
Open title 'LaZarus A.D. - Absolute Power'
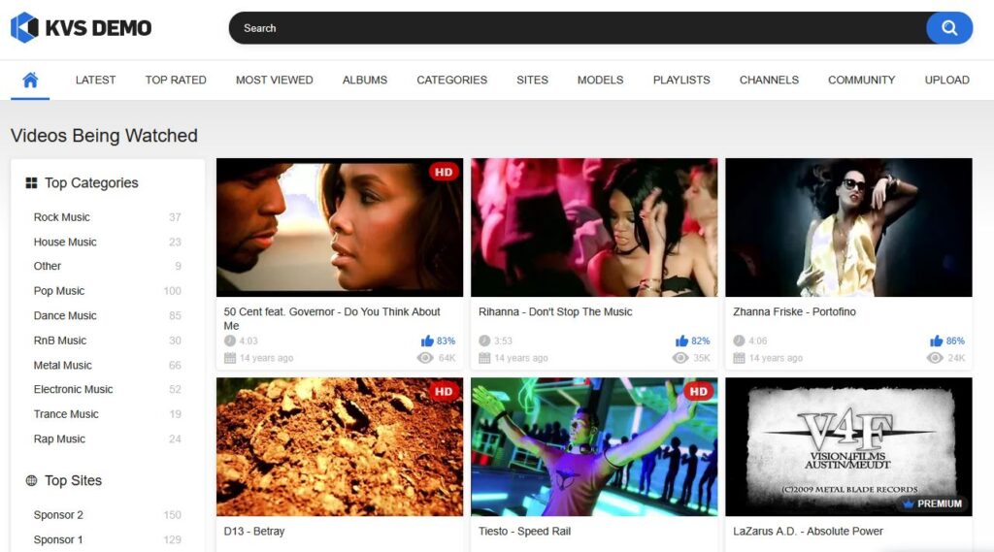809,531
